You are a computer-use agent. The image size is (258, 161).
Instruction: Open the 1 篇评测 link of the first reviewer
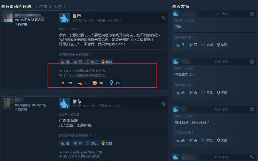pos(21,24)
